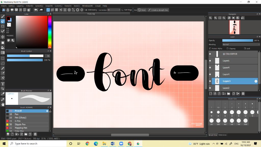
Task: Select the Brush tool
Action: pos(3,16)
